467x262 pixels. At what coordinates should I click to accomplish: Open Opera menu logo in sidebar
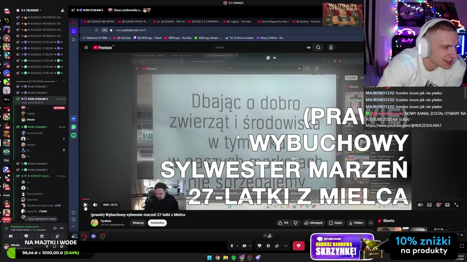(73, 23)
